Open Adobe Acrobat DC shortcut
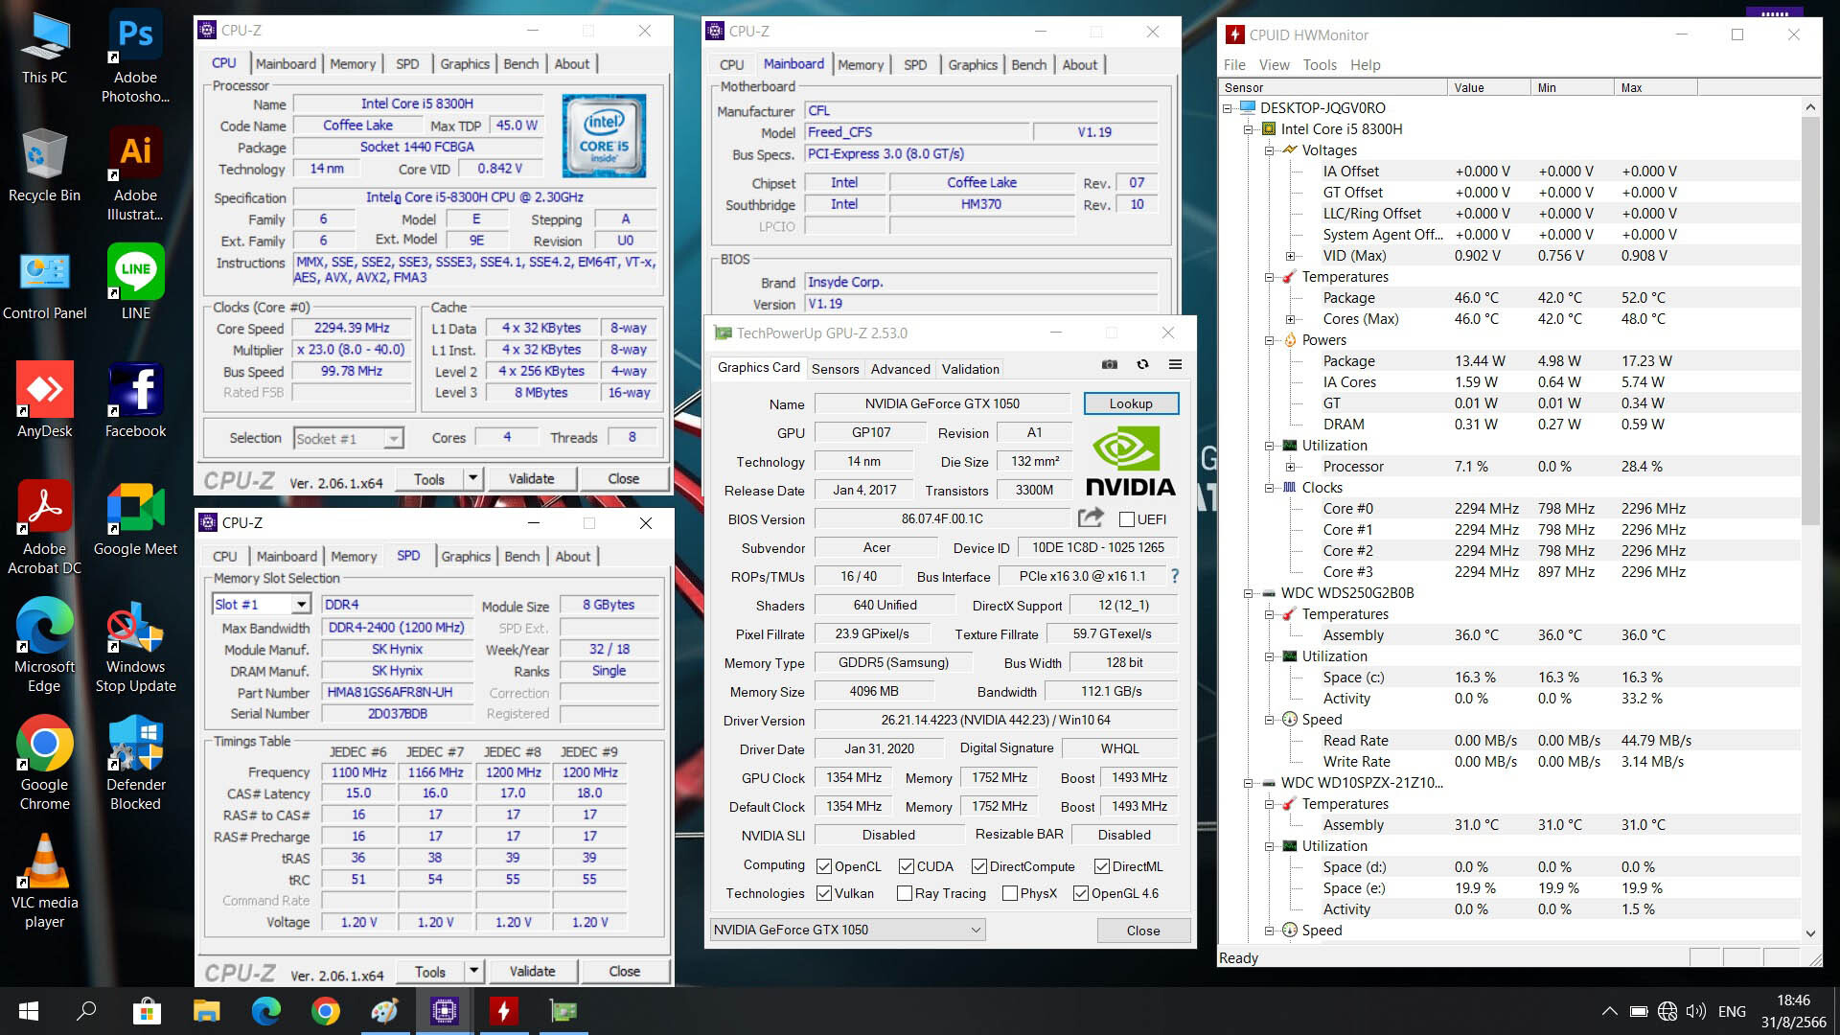1840x1035 pixels. [x=45, y=527]
